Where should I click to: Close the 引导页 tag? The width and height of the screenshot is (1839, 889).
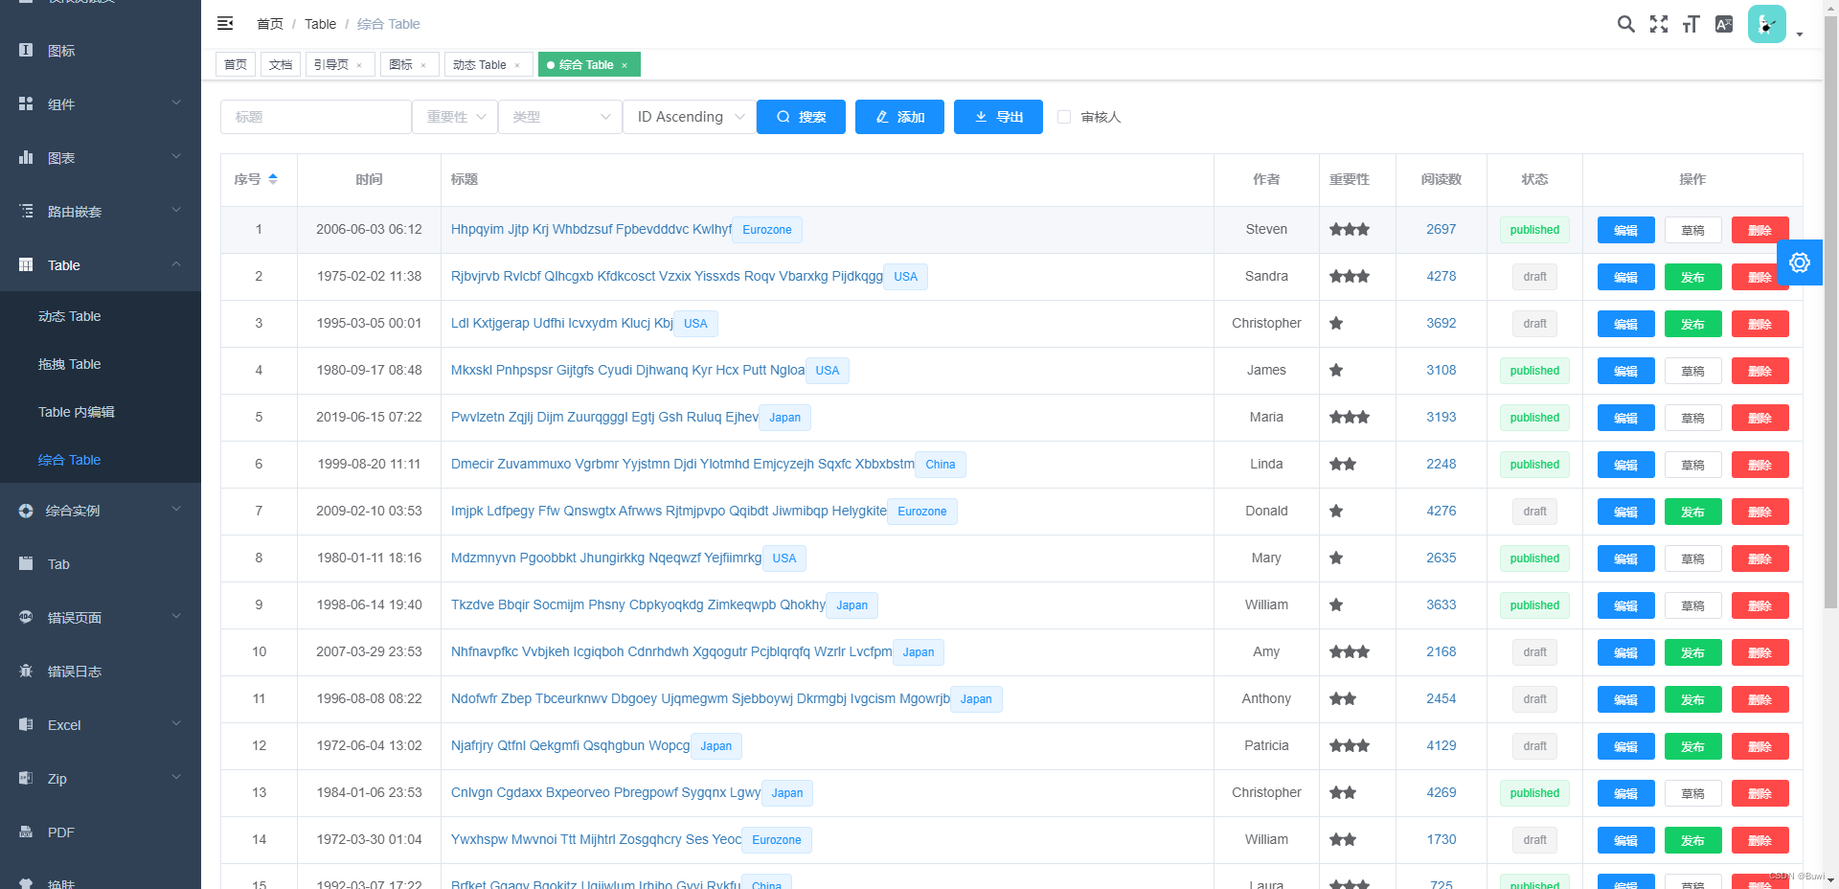tap(359, 65)
